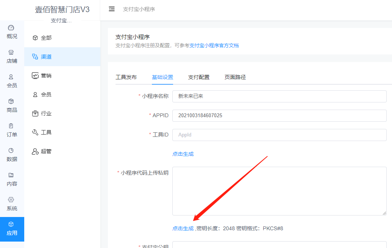The height and width of the screenshot is (248, 392).
Task: Click the 支付宝小程序 panel heading text
Action: click(133, 37)
